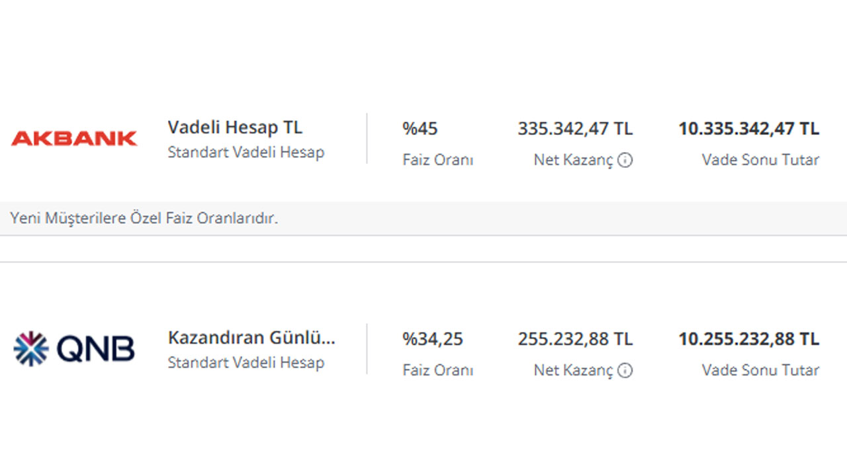The width and height of the screenshot is (847, 476).
Task: Click QNB's Vade Sonu Tutar label
Action: [760, 370]
